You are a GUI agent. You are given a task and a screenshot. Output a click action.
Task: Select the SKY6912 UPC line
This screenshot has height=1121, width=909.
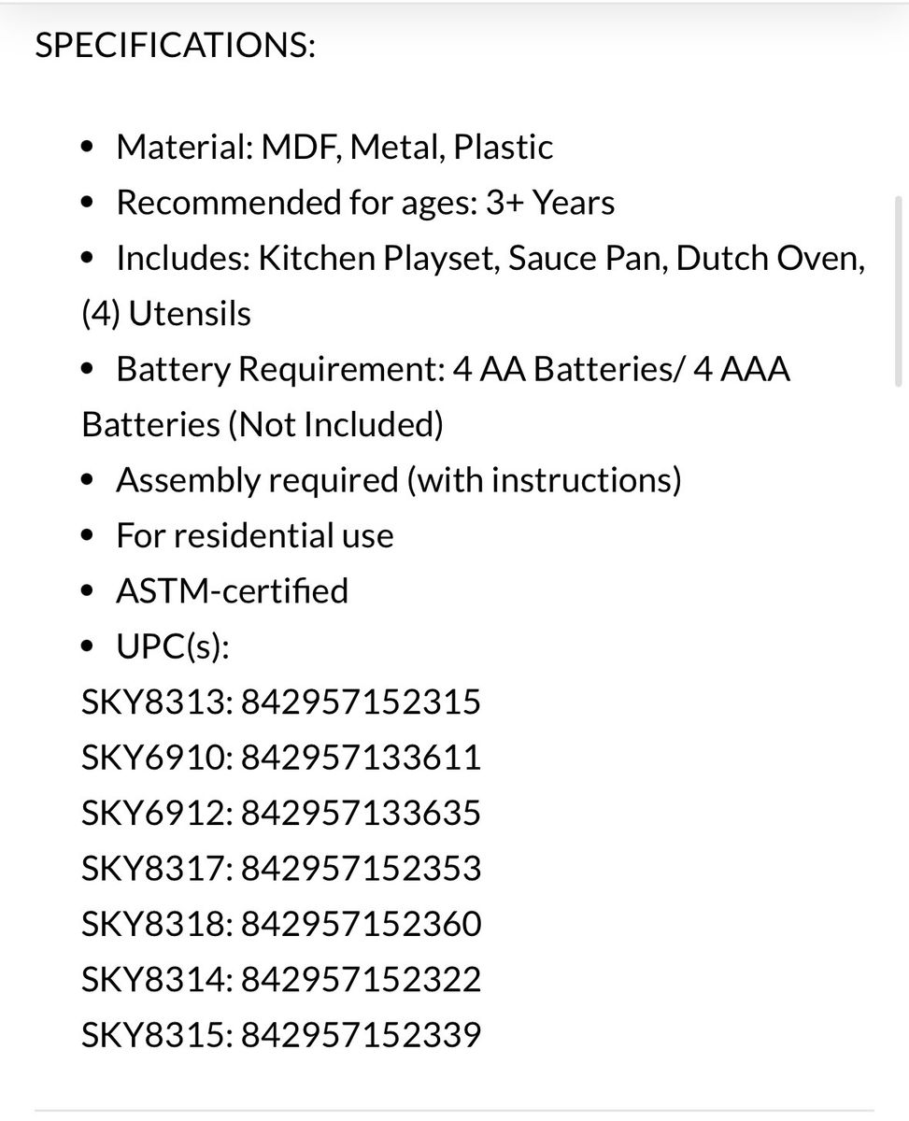coord(281,813)
